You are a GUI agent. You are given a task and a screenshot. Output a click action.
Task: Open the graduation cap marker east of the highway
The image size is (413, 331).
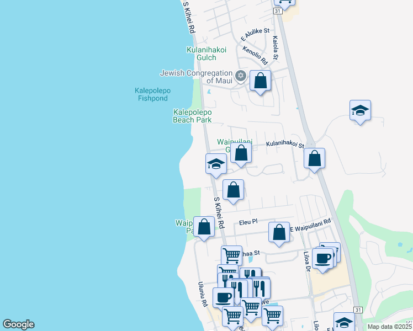point(360,112)
